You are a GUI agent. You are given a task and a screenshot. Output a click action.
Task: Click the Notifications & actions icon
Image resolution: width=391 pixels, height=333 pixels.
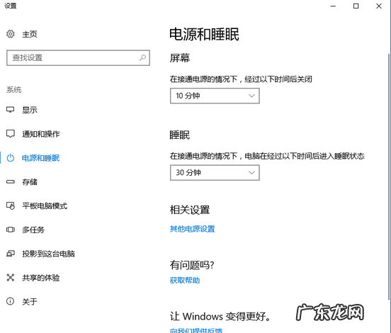pos(10,134)
